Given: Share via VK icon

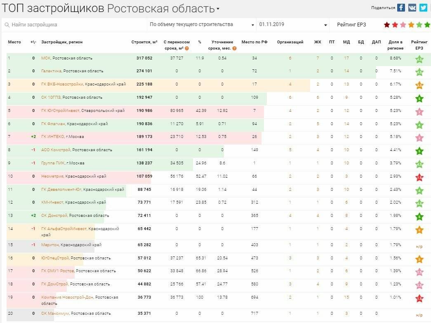Looking at the screenshot, I should (x=412, y=7).
